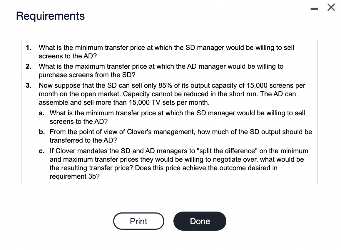The width and height of the screenshot is (341, 250).
Task: Select sub-question b about Clover's management
Action: (x=181, y=136)
